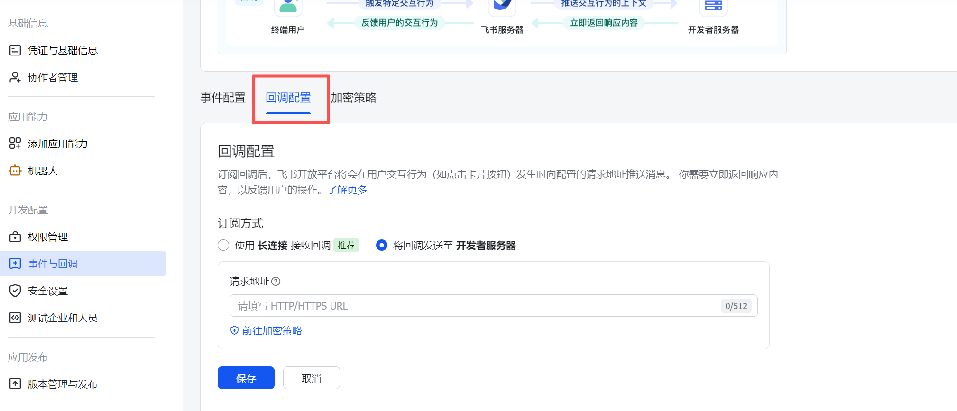Image resolution: width=957 pixels, height=411 pixels.
Task: Switch to the 加密策略 tab
Action: click(x=354, y=98)
